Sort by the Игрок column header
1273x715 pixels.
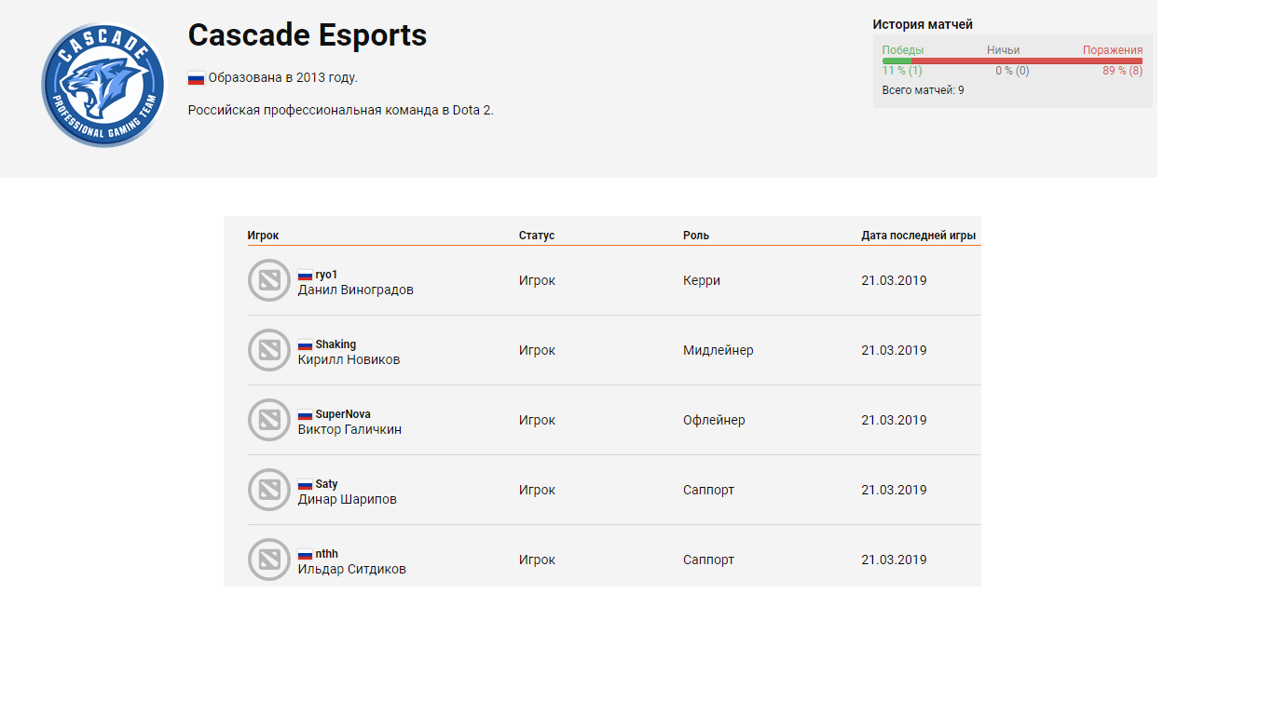[x=263, y=236]
